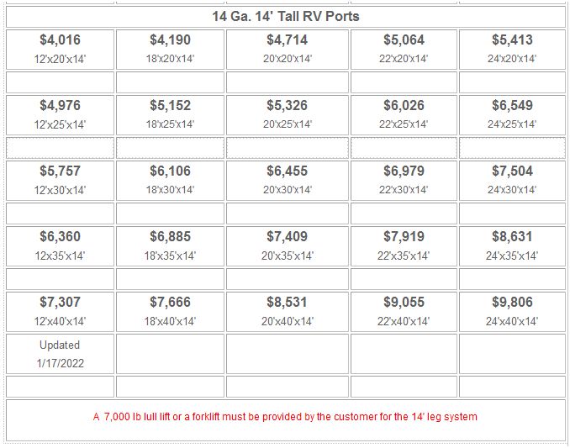The width and height of the screenshot is (570, 448).
Task: Click the Updated 1/17/2022 cell
Action: coord(60,354)
